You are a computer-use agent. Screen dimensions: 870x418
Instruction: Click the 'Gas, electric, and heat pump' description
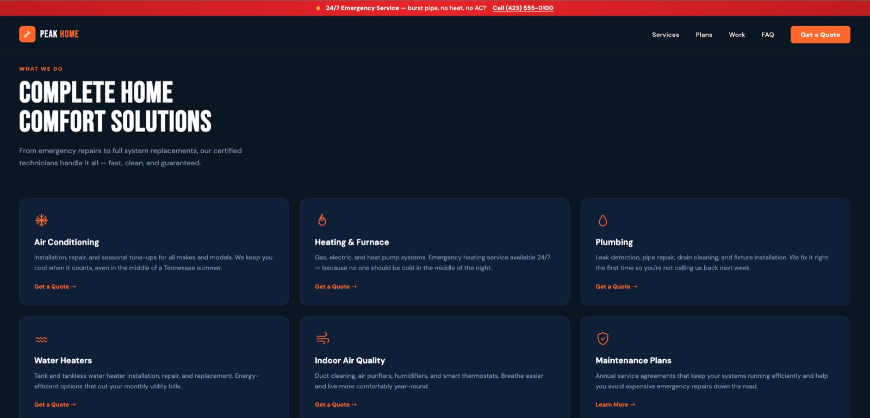pos(433,263)
